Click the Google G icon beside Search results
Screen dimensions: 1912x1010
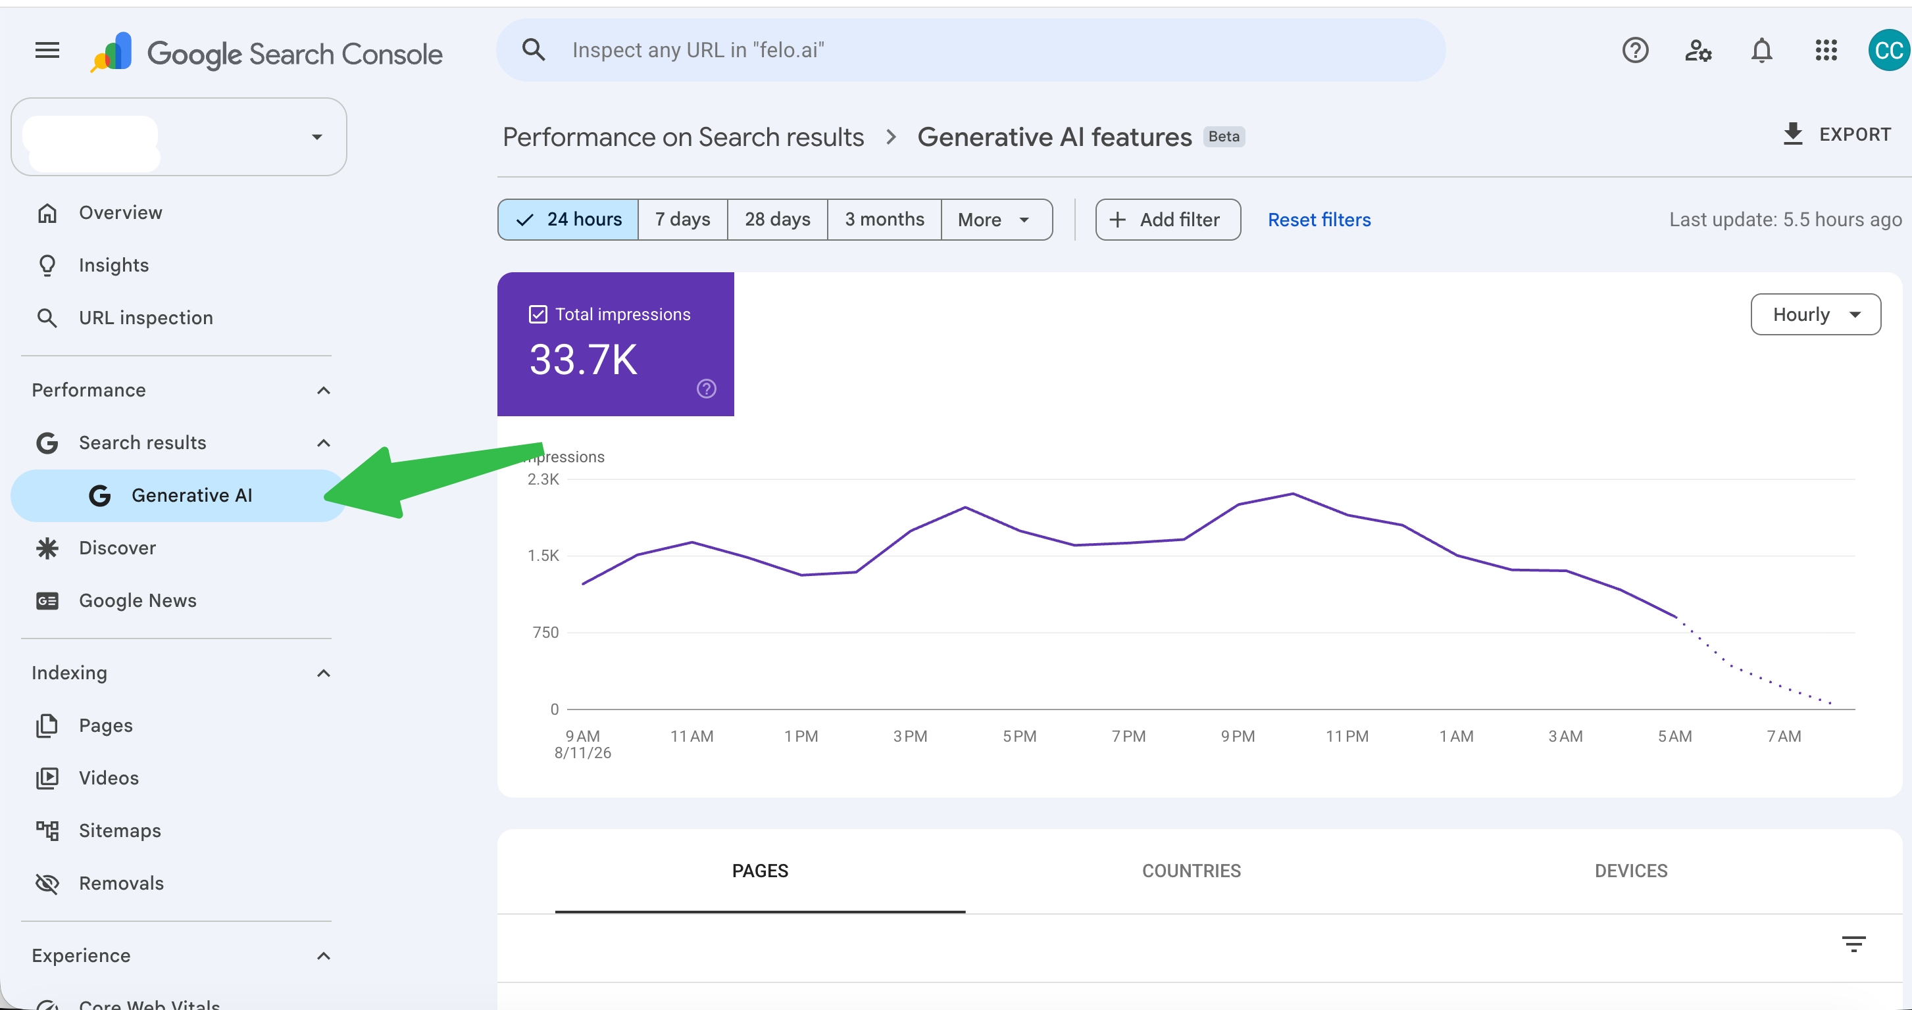47,443
